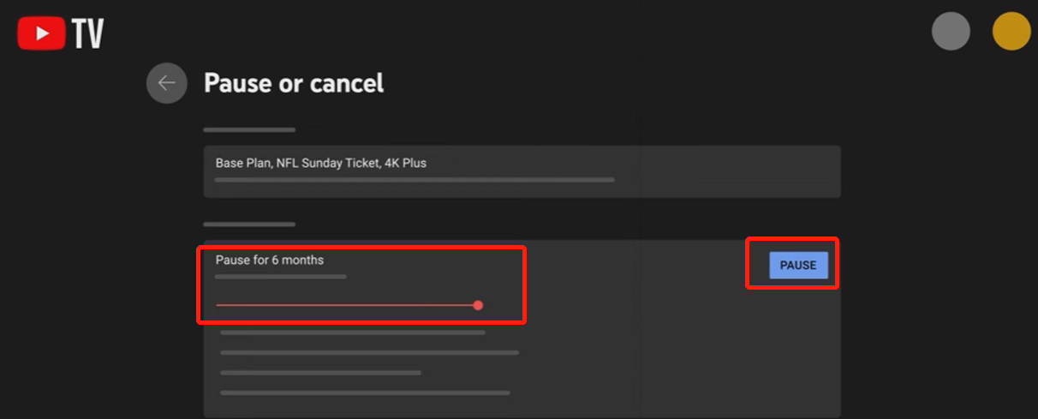
Task: Click the "Pause for 6 months" label
Action: [x=270, y=260]
